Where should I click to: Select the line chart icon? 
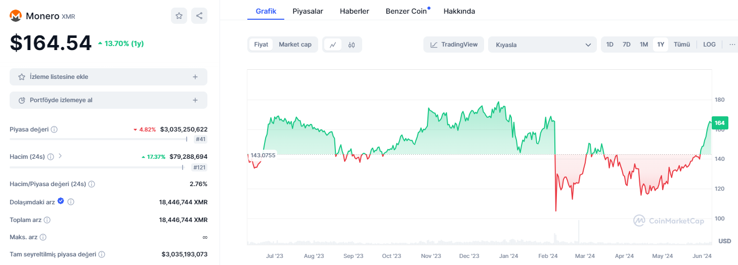point(332,45)
